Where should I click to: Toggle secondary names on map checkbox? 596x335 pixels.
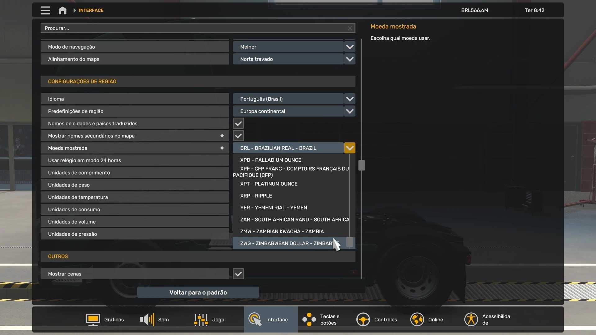point(238,136)
